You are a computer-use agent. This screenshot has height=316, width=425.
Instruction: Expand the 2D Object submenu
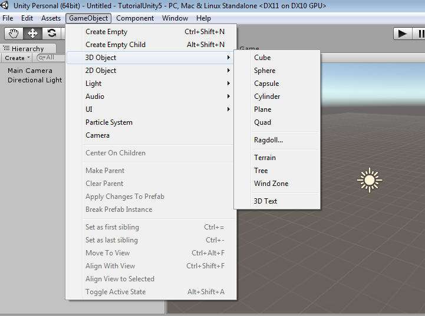point(150,71)
